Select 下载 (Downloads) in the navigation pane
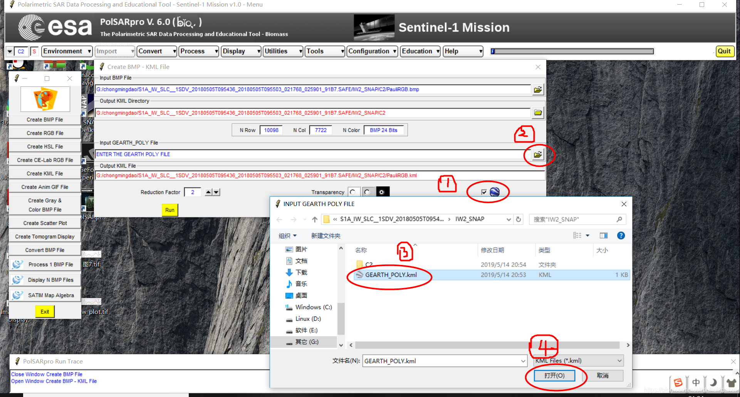The height and width of the screenshot is (397, 740). [x=296, y=273]
